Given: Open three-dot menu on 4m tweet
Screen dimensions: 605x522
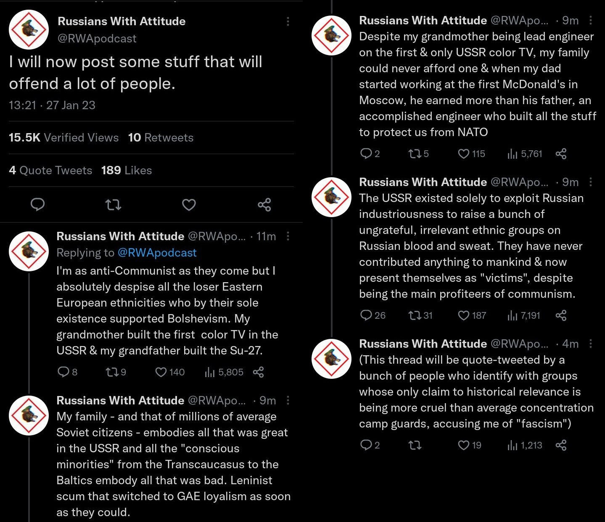Looking at the screenshot, I should (x=591, y=344).
